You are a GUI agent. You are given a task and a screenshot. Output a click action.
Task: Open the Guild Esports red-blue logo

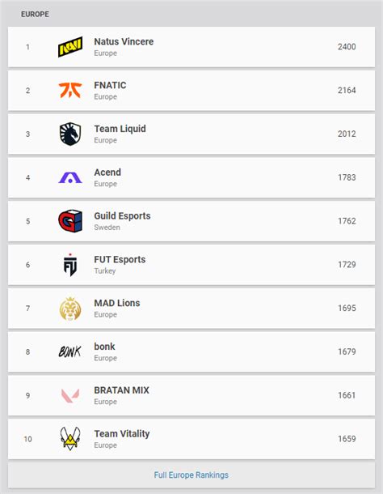(x=70, y=221)
